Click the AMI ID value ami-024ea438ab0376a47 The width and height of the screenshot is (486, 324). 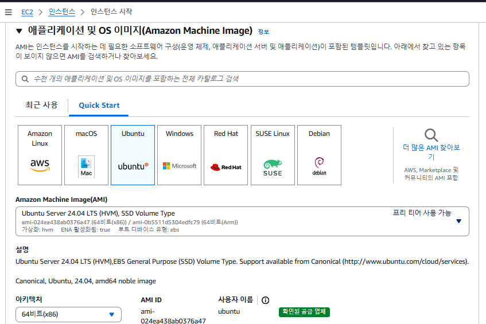(x=173, y=316)
